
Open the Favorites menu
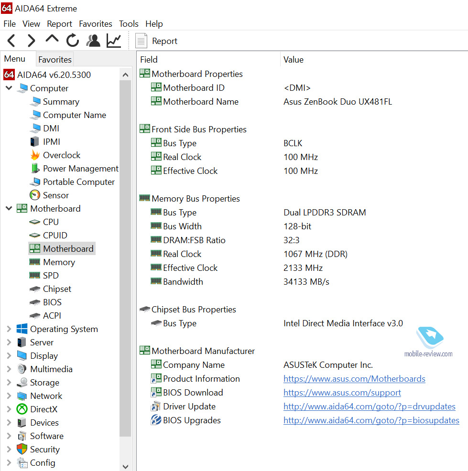tap(95, 24)
